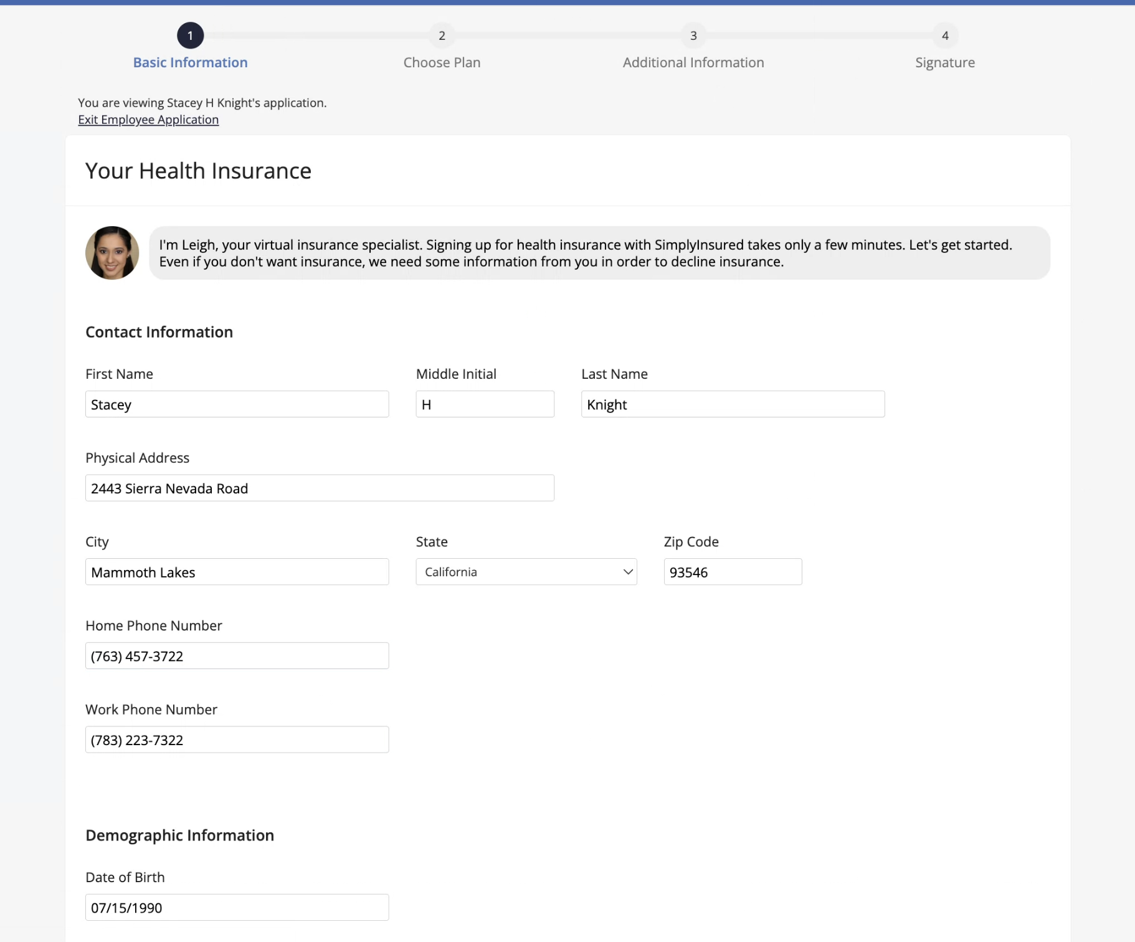Click step 2 circle in progress bar
This screenshot has height=942, width=1135.
tap(442, 36)
